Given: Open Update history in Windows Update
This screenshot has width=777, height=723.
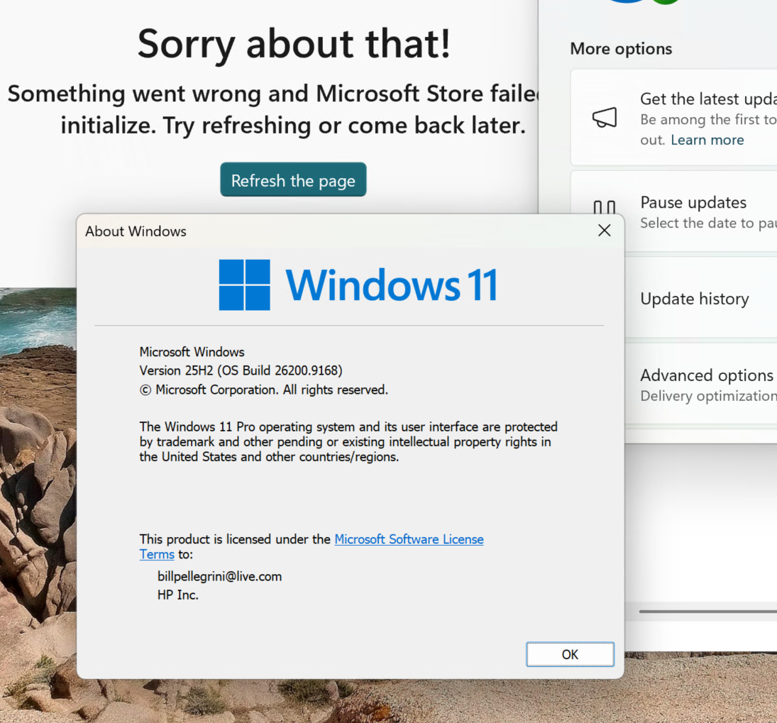Looking at the screenshot, I should coord(700,298).
